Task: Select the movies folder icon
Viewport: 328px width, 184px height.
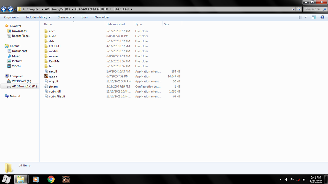Action: (46, 56)
